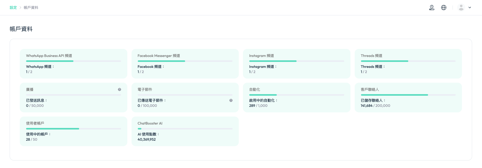482x168 pixels.
Task: Go back to 設定 via breadcrumb
Action: pyautogui.click(x=13, y=8)
